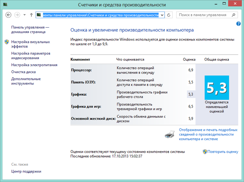The height and width of the screenshot is (182, 244).
Task: Click the forward navigation arrow
Action: point(17,15)
